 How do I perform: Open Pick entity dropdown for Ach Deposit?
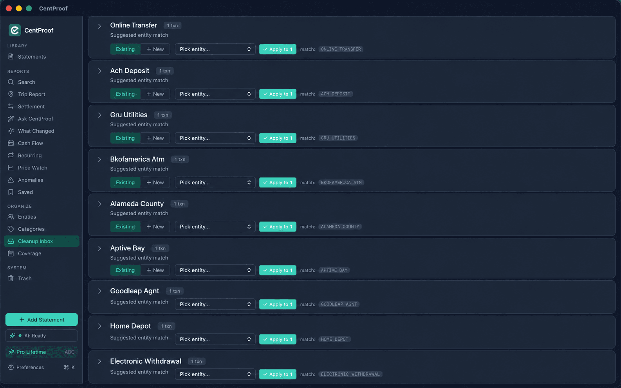[215, 94]
